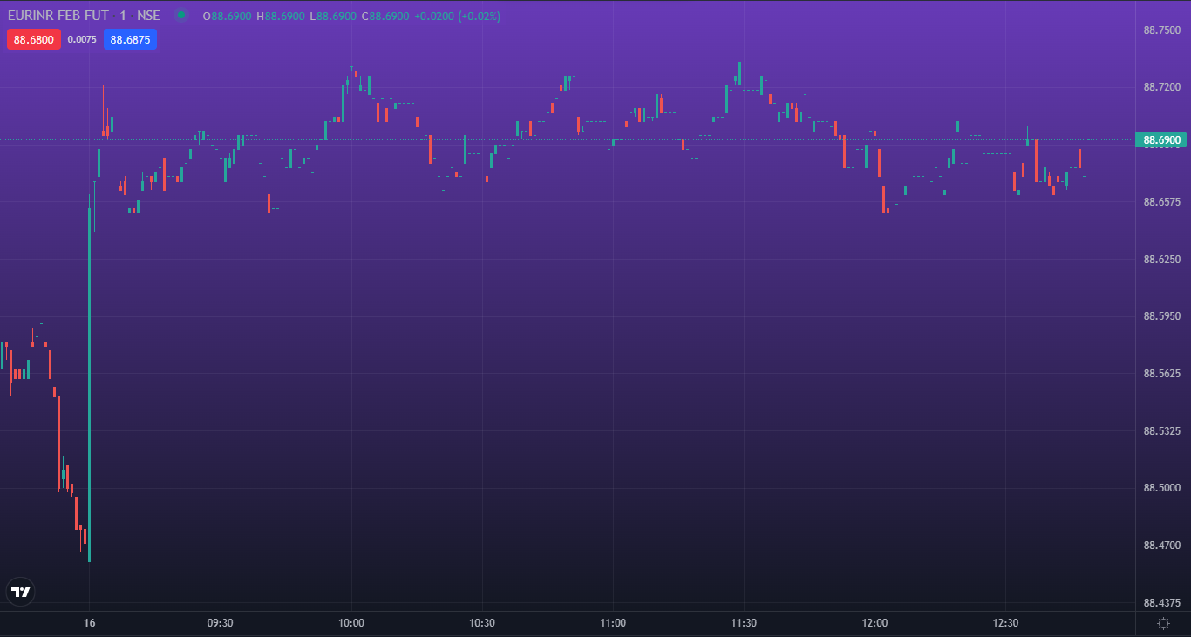Click the 10:00 time axis label
This screenshot has height=637, width=1191.
(351, 623)
